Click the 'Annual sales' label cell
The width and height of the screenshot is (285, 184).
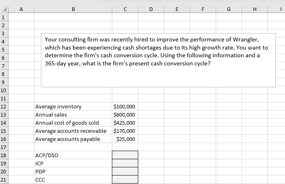pos(73,115)
